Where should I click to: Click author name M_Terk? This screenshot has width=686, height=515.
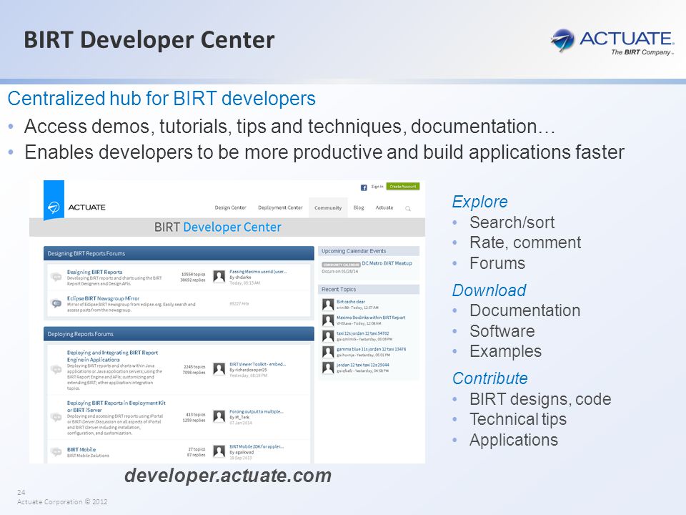[242, 417]
